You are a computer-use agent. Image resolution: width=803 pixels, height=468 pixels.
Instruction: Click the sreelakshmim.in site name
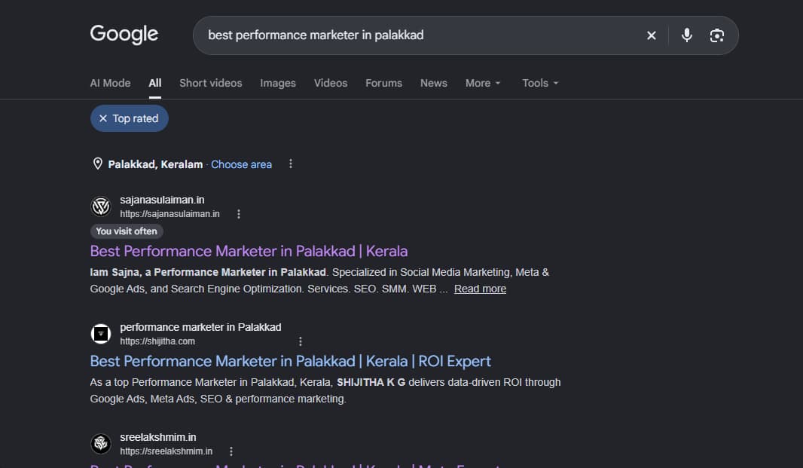(x=157, y=437)
